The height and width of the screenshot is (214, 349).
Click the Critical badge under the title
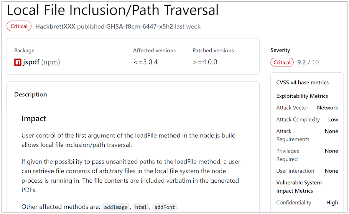click(x=19, y=26)
